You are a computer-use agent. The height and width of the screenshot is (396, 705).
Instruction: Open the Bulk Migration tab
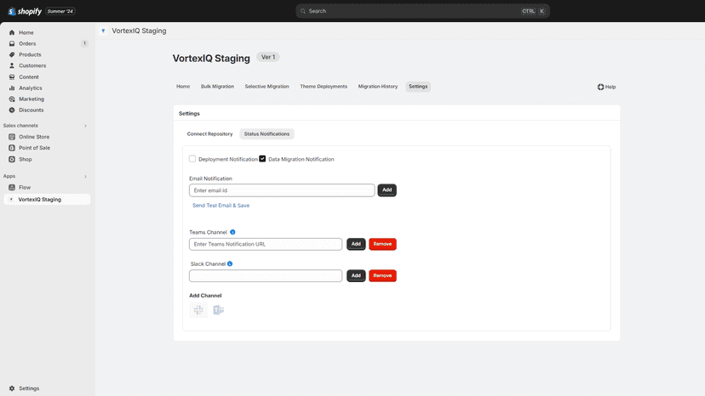(217, 87)
